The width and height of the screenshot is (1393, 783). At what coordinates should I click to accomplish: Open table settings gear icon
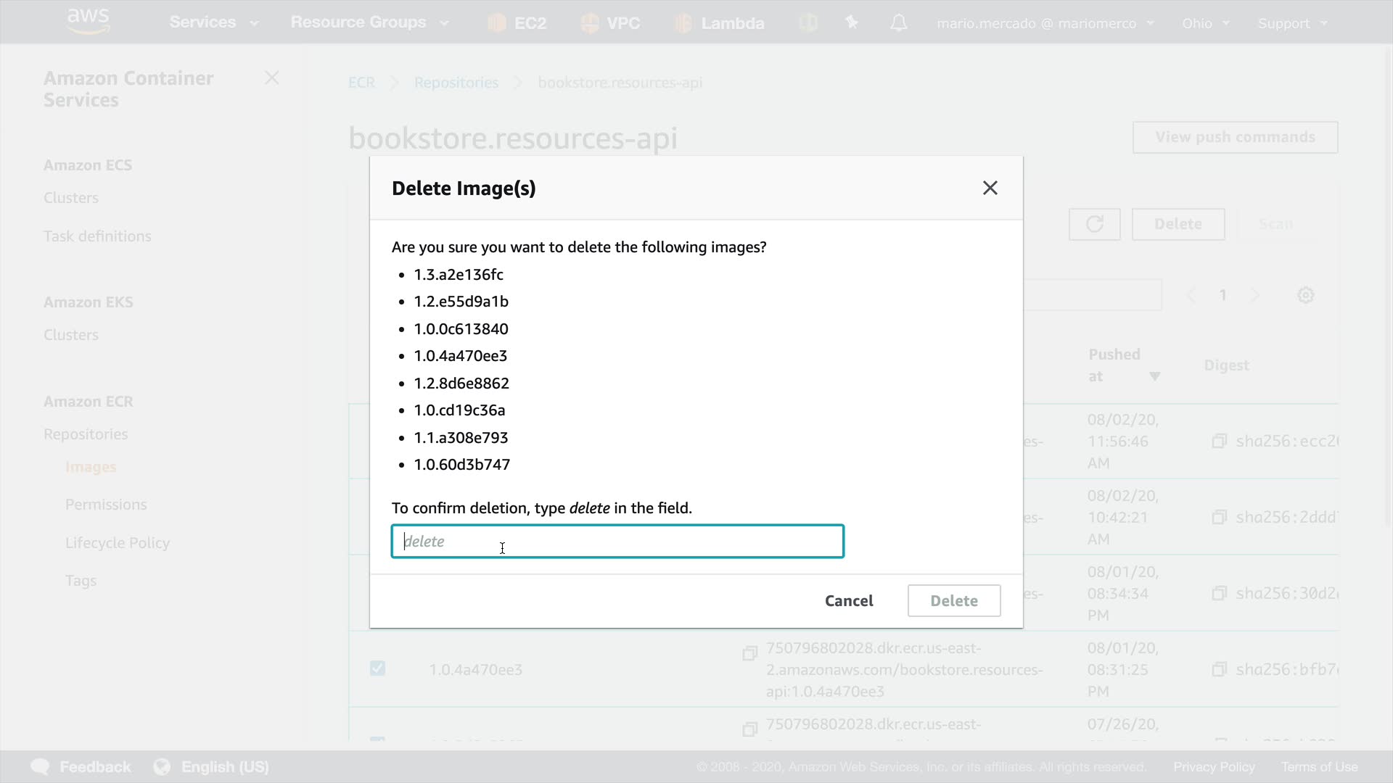1305,295
